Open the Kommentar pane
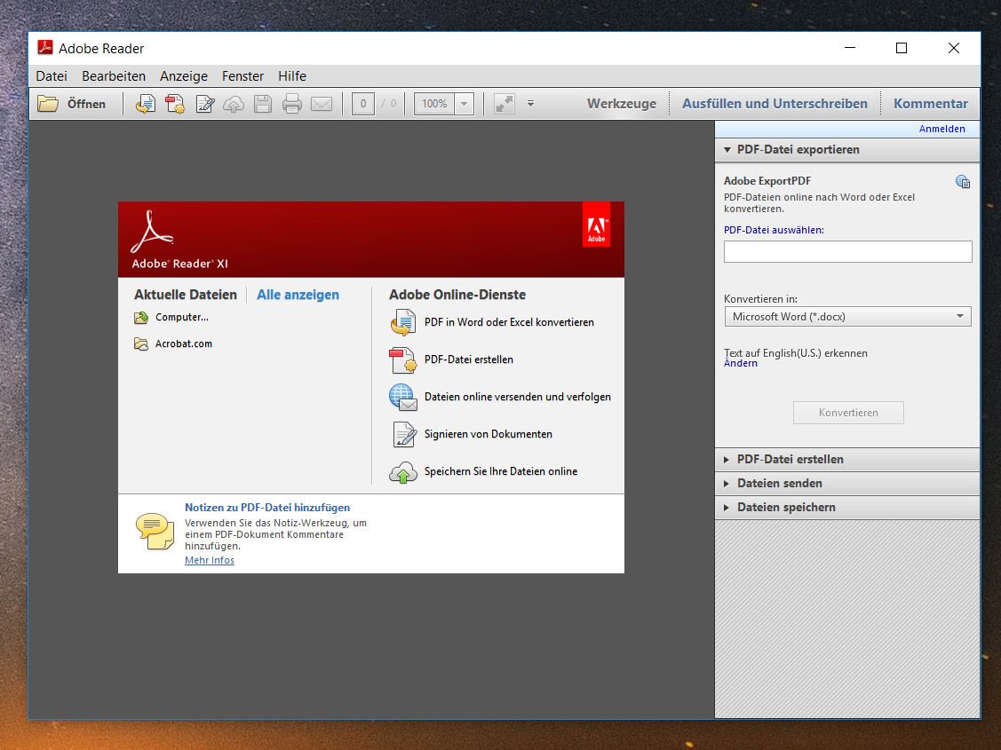The image size is (1001, 750). pyautogui.click(x=930, y=103)
